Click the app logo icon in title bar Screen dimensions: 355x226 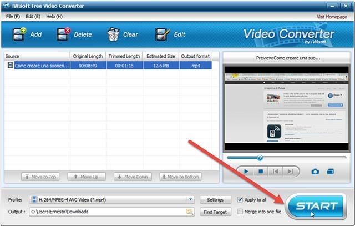pos(7,6)
